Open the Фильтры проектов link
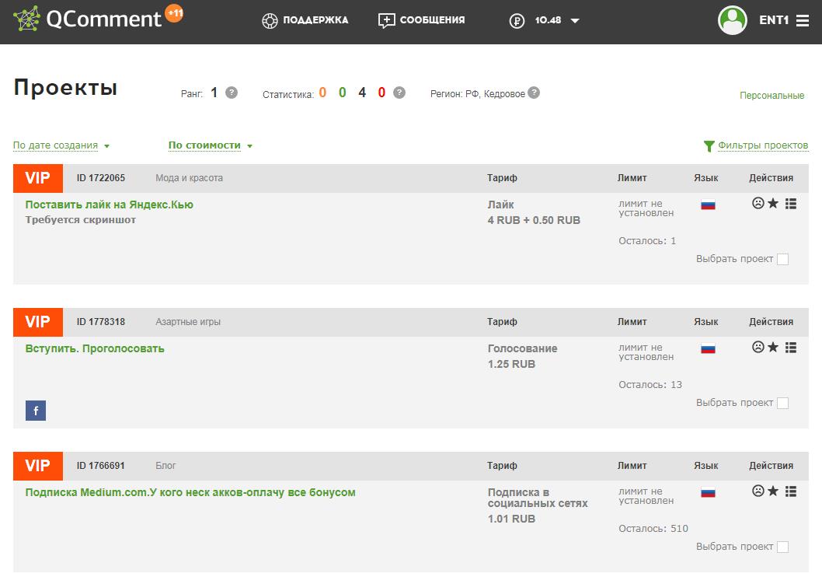Image resolution: width=822 pixels, height=584 pixels. [763, 145]
